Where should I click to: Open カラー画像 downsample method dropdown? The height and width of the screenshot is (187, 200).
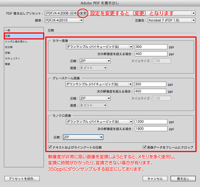click(x=99, y=47)
